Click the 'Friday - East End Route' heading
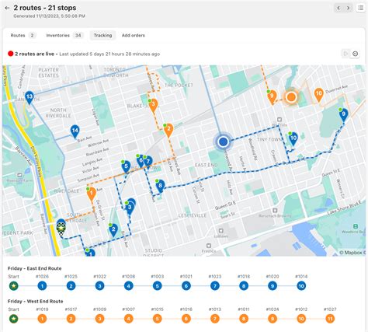The height and width of the screenshot is (332, 368). (x=35, y=268)
